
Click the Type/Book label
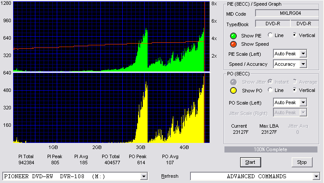238,24
